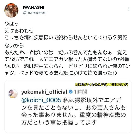Click IWAHASHI's orange-haired profile avatar
136x135 pixels.
(11, 10)
